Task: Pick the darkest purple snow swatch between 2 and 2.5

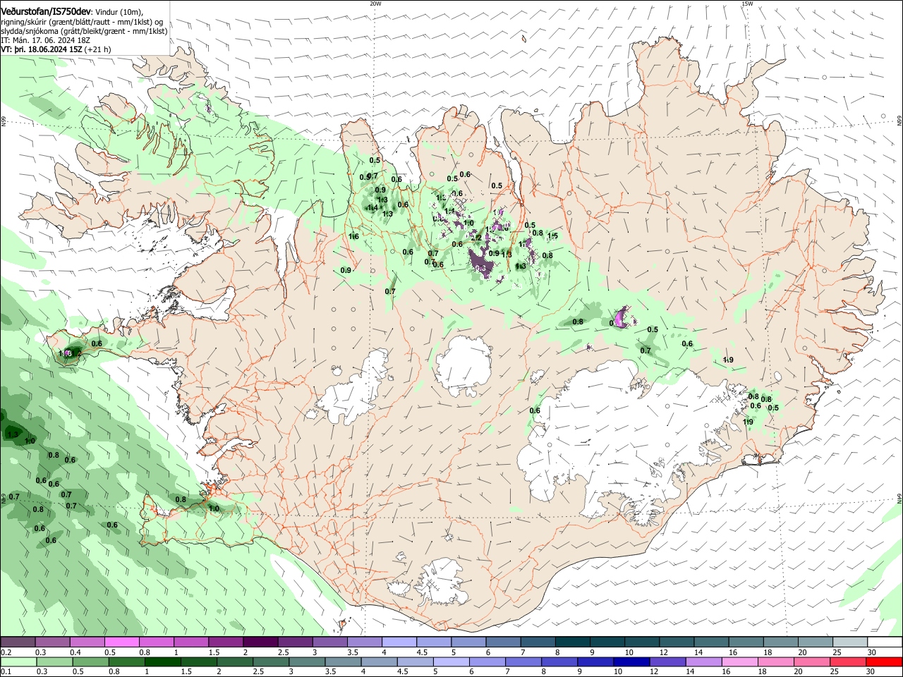Action: 260,642
